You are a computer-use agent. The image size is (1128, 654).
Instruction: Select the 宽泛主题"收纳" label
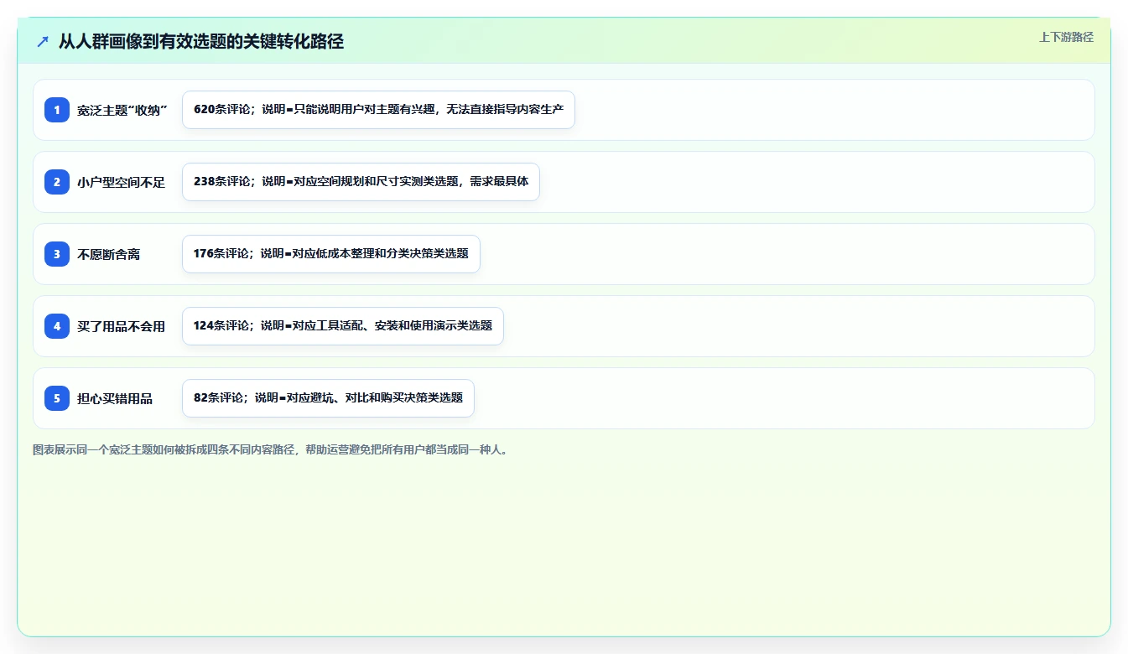tap(122, 111)
